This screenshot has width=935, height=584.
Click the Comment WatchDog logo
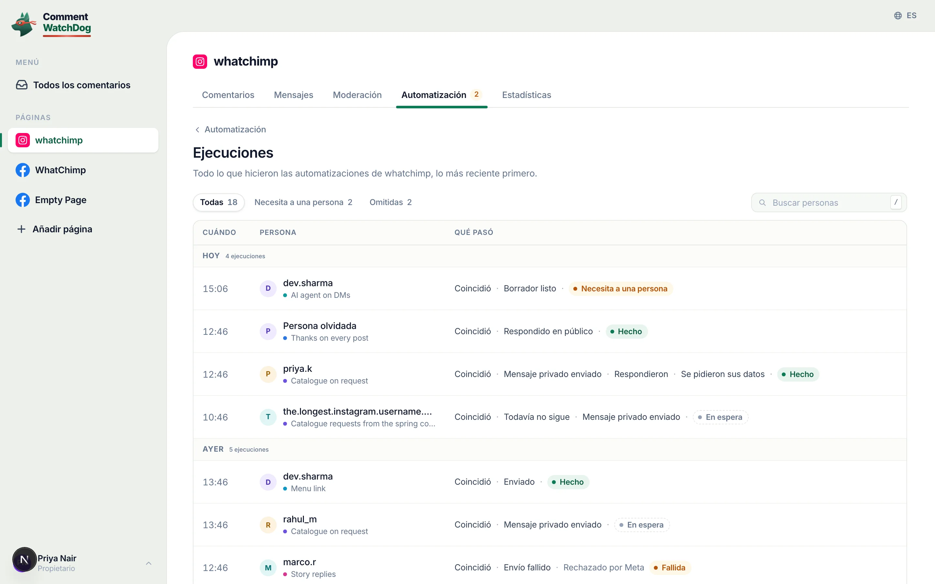pyautogui.click(x=51, y=24)
